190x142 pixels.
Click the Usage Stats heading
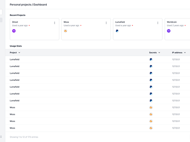click(16, 46)
